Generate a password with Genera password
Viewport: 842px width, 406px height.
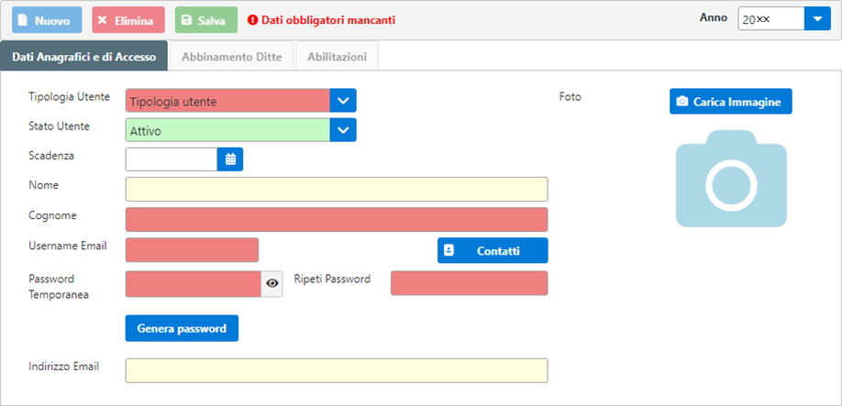click(x=182, y=328)
